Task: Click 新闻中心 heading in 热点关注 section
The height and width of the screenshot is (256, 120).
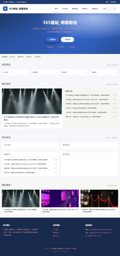Action: click(7, 154)
